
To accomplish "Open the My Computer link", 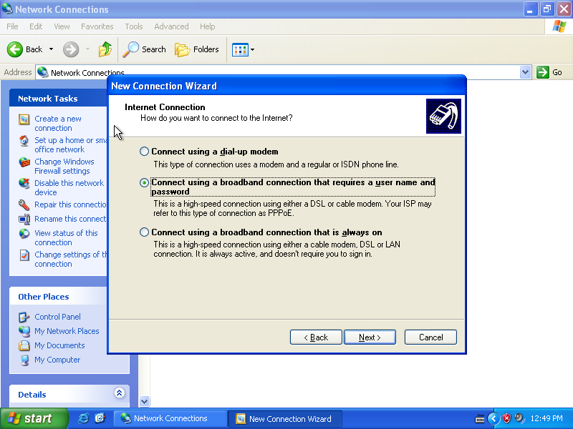I will pyautogui.click(x=57, y=360).
